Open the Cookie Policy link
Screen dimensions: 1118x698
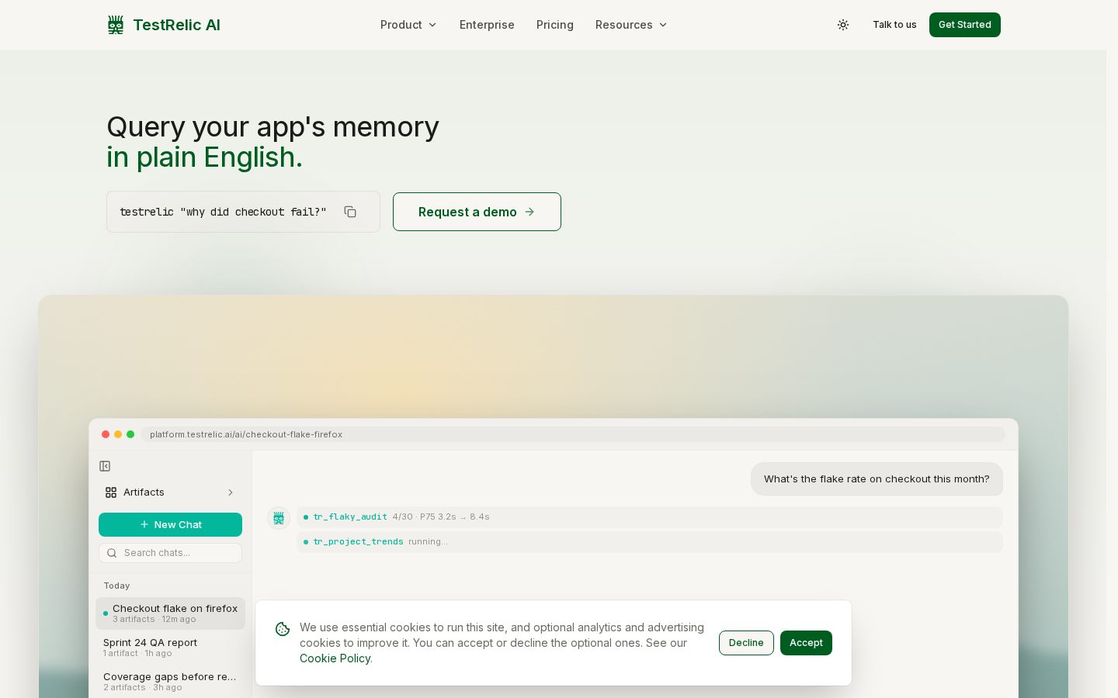tap(335, 658)
